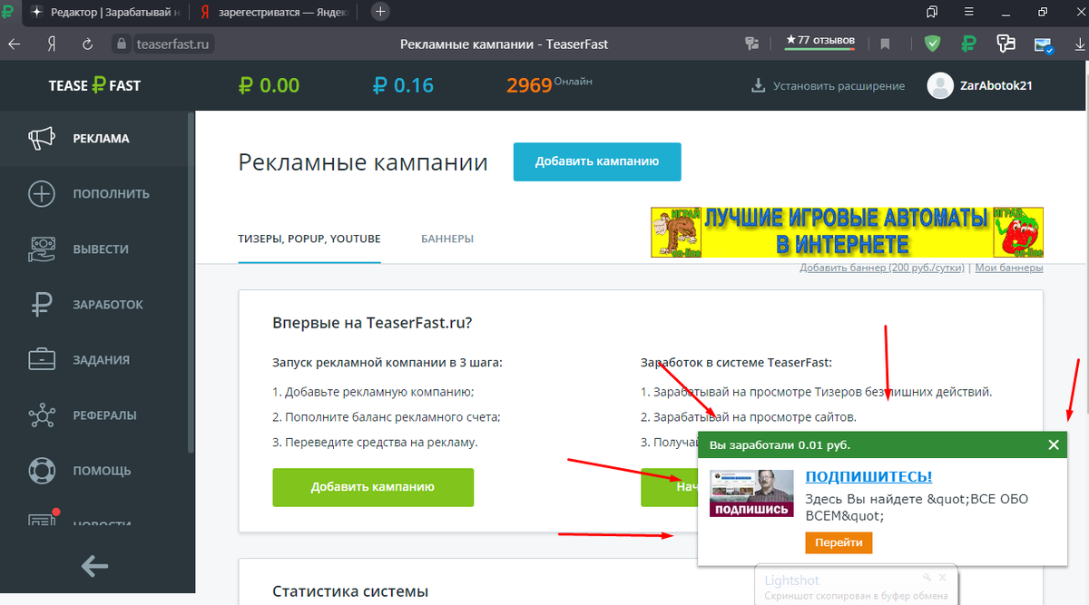Screen dimensions: 1089x605
Task: Click the ЛУЧШИЕ ИГРОВЫЕ АВТОМАТЫ banner
Action: click(847, 231)
